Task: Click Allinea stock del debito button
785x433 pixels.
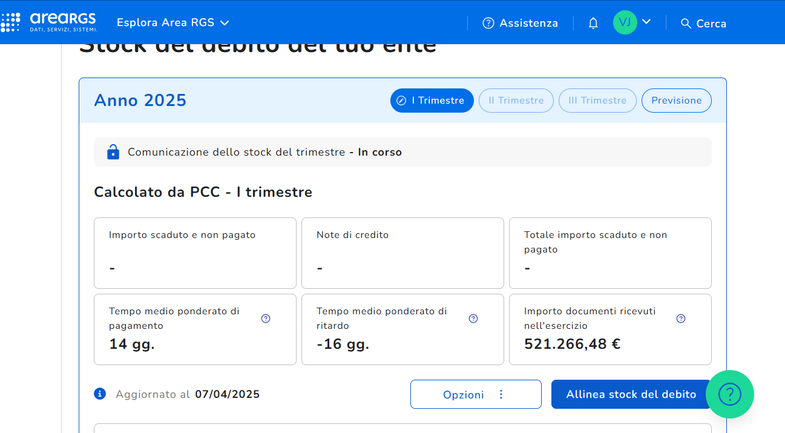Action: [631, 394]
